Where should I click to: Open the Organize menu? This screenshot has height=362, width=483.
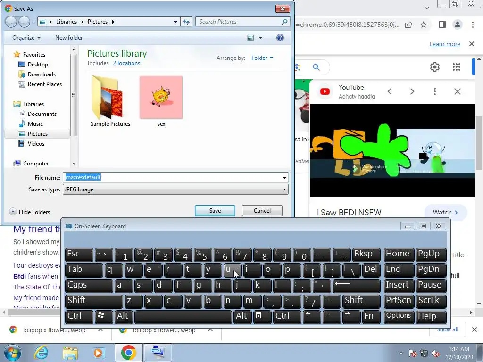(x=26, y=38)
